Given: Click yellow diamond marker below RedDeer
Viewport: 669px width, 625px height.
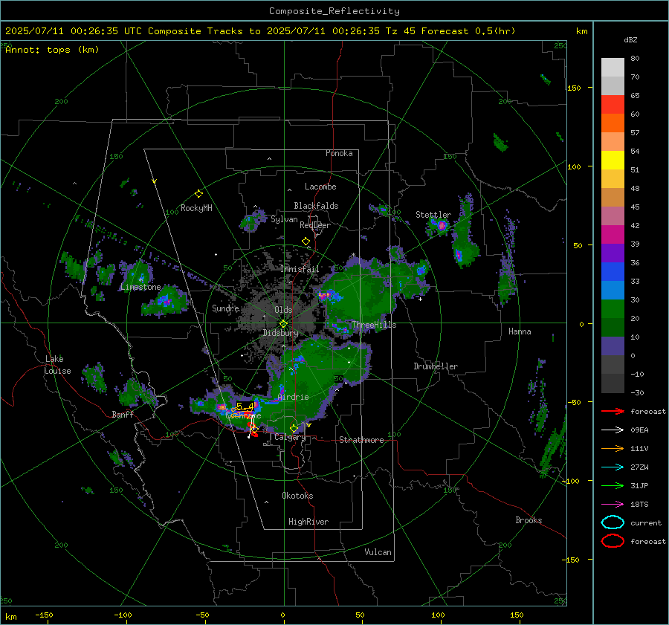Looking at the screenshot, I should 306,242.
